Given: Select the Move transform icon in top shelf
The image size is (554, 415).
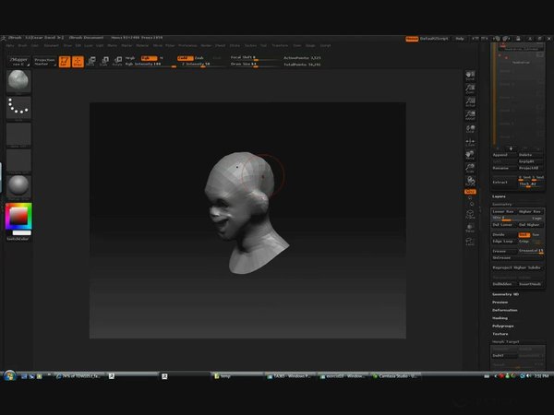Looking at the screenshot, I should [91, 62].
